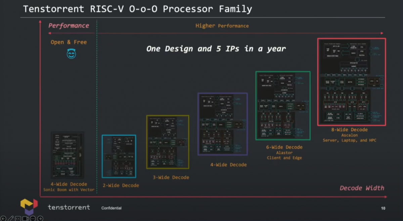This screenshot has width=403, height=221.
Task: Click the 'Alastor' name label
Action: pyautogui.click(x=284, y=152)
